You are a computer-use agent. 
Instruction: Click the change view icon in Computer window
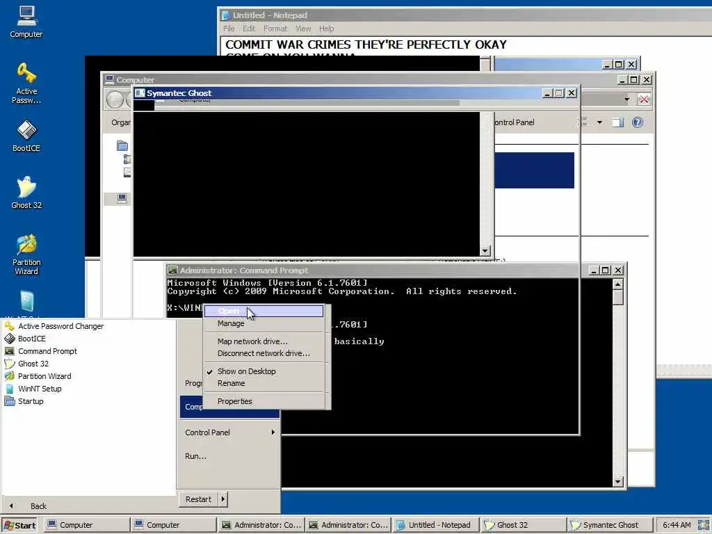pyautogui.click(x=583, y=122)
